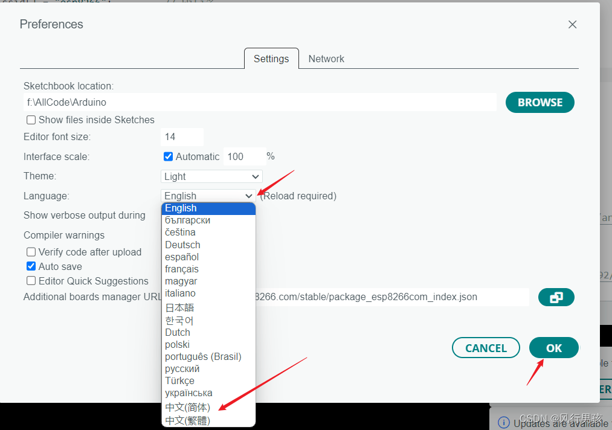This screenshot has height=430, width=612.
Task: Enable Verify code after upload
Action: click(31, 251)
